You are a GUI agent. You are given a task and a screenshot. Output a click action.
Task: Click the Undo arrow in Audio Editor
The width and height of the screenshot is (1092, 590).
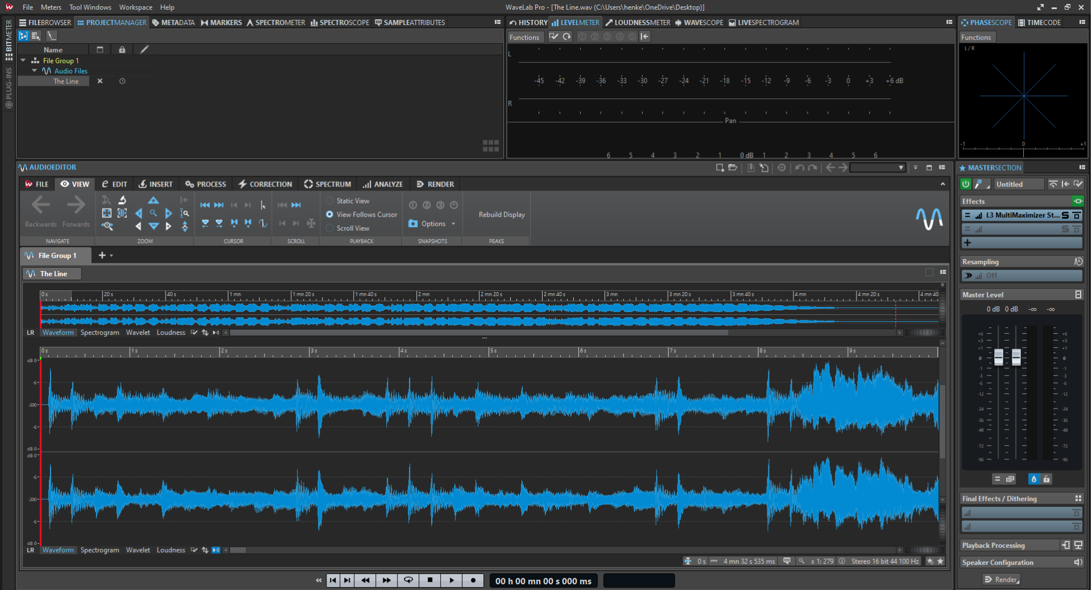pyautogui.click(x=799, y=168)
